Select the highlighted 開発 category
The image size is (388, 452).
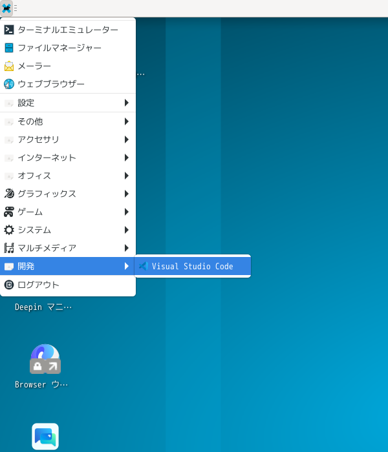tap(68, 266)
